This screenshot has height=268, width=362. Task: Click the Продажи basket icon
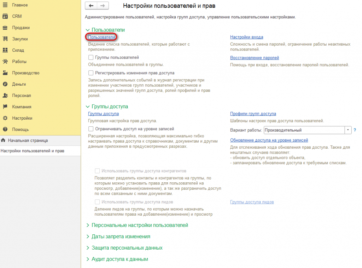5,28
